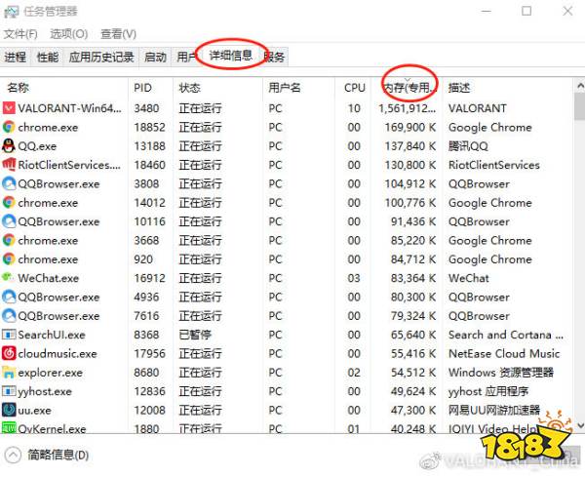585x477 pixels.
Task: Click the RiotClientServices process icon
Action: point(9,165)
